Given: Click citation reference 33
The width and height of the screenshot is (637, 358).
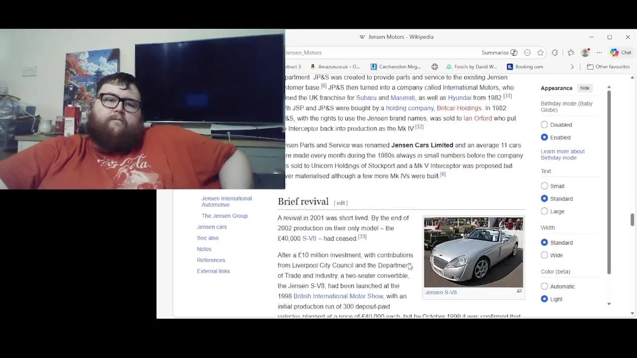Looking at the screenshot, I should click(362, 237).
